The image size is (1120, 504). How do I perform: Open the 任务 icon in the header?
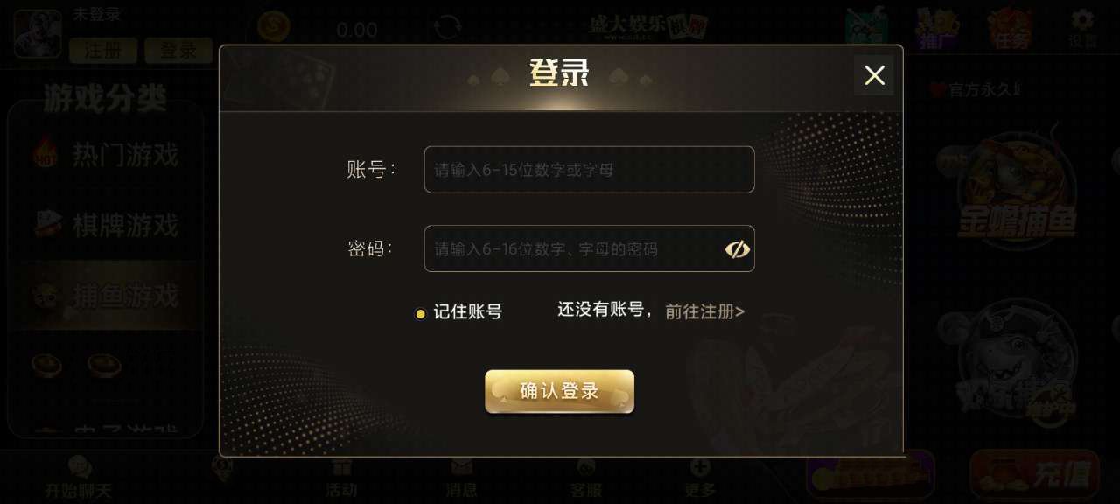click(1009, 28)
